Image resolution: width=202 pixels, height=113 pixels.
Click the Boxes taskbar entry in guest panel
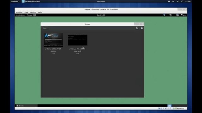pyautogui.click(x=27, y=106)
